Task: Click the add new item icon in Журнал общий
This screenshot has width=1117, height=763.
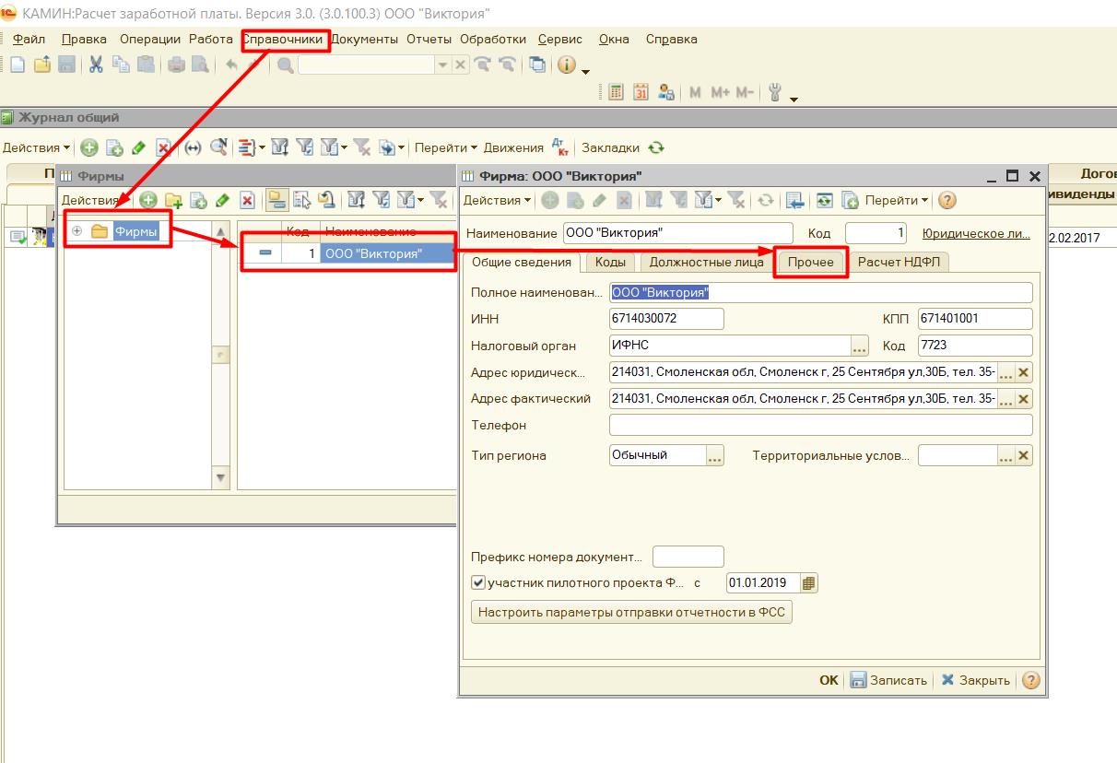Action: [x=89, y=147]
